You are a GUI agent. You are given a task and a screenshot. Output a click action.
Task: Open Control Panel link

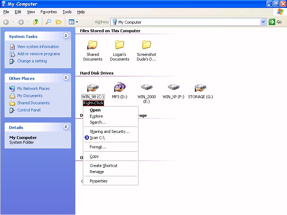pos(29,110)
